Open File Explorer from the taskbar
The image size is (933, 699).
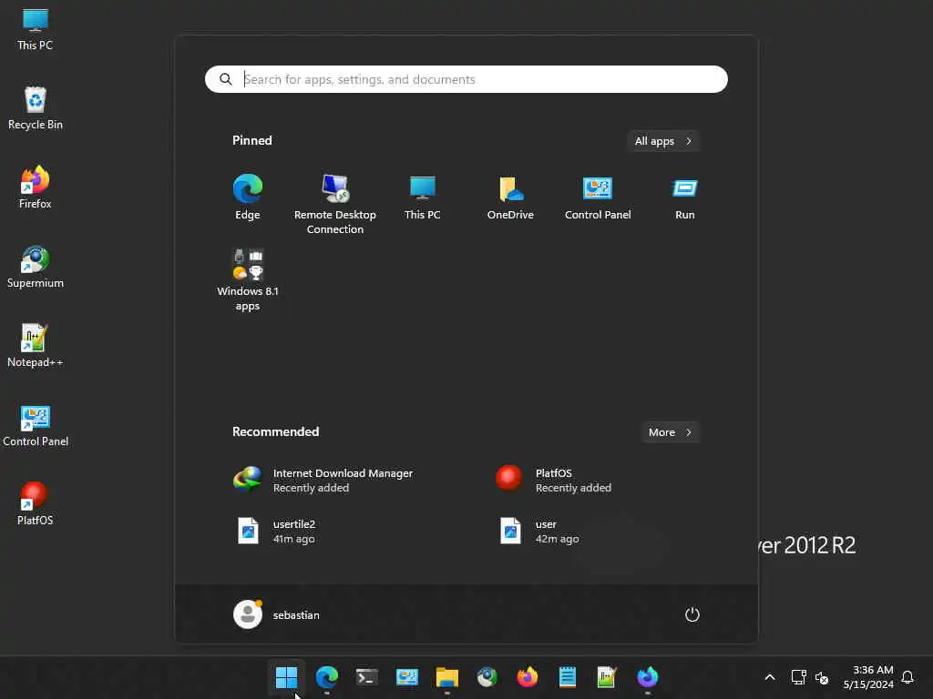[446, 677]
